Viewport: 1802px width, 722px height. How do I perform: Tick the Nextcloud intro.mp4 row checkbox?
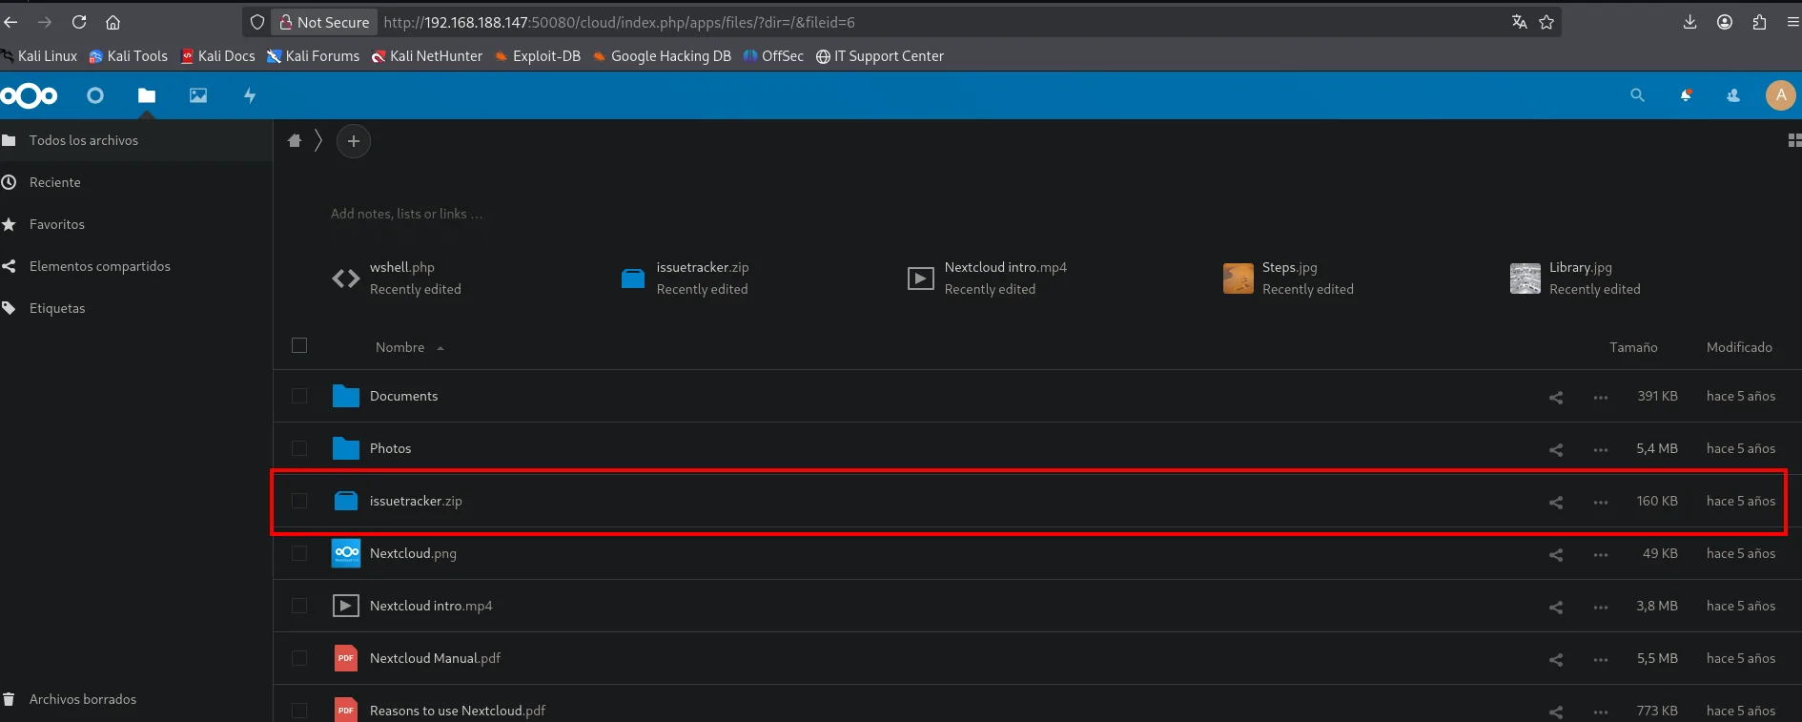299,606
